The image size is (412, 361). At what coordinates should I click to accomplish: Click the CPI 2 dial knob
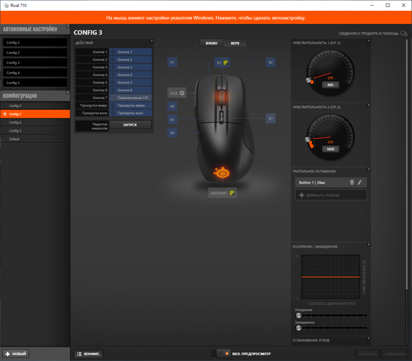pyautogui.click(x=307, y=139)
